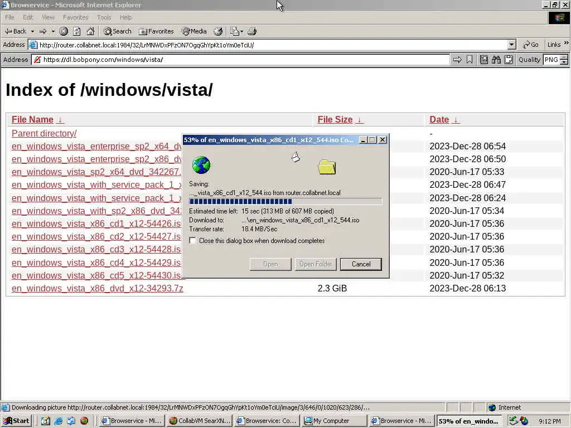Click the Outlook Express quick launch icon
571x428 pixels.
pos(71,421)
